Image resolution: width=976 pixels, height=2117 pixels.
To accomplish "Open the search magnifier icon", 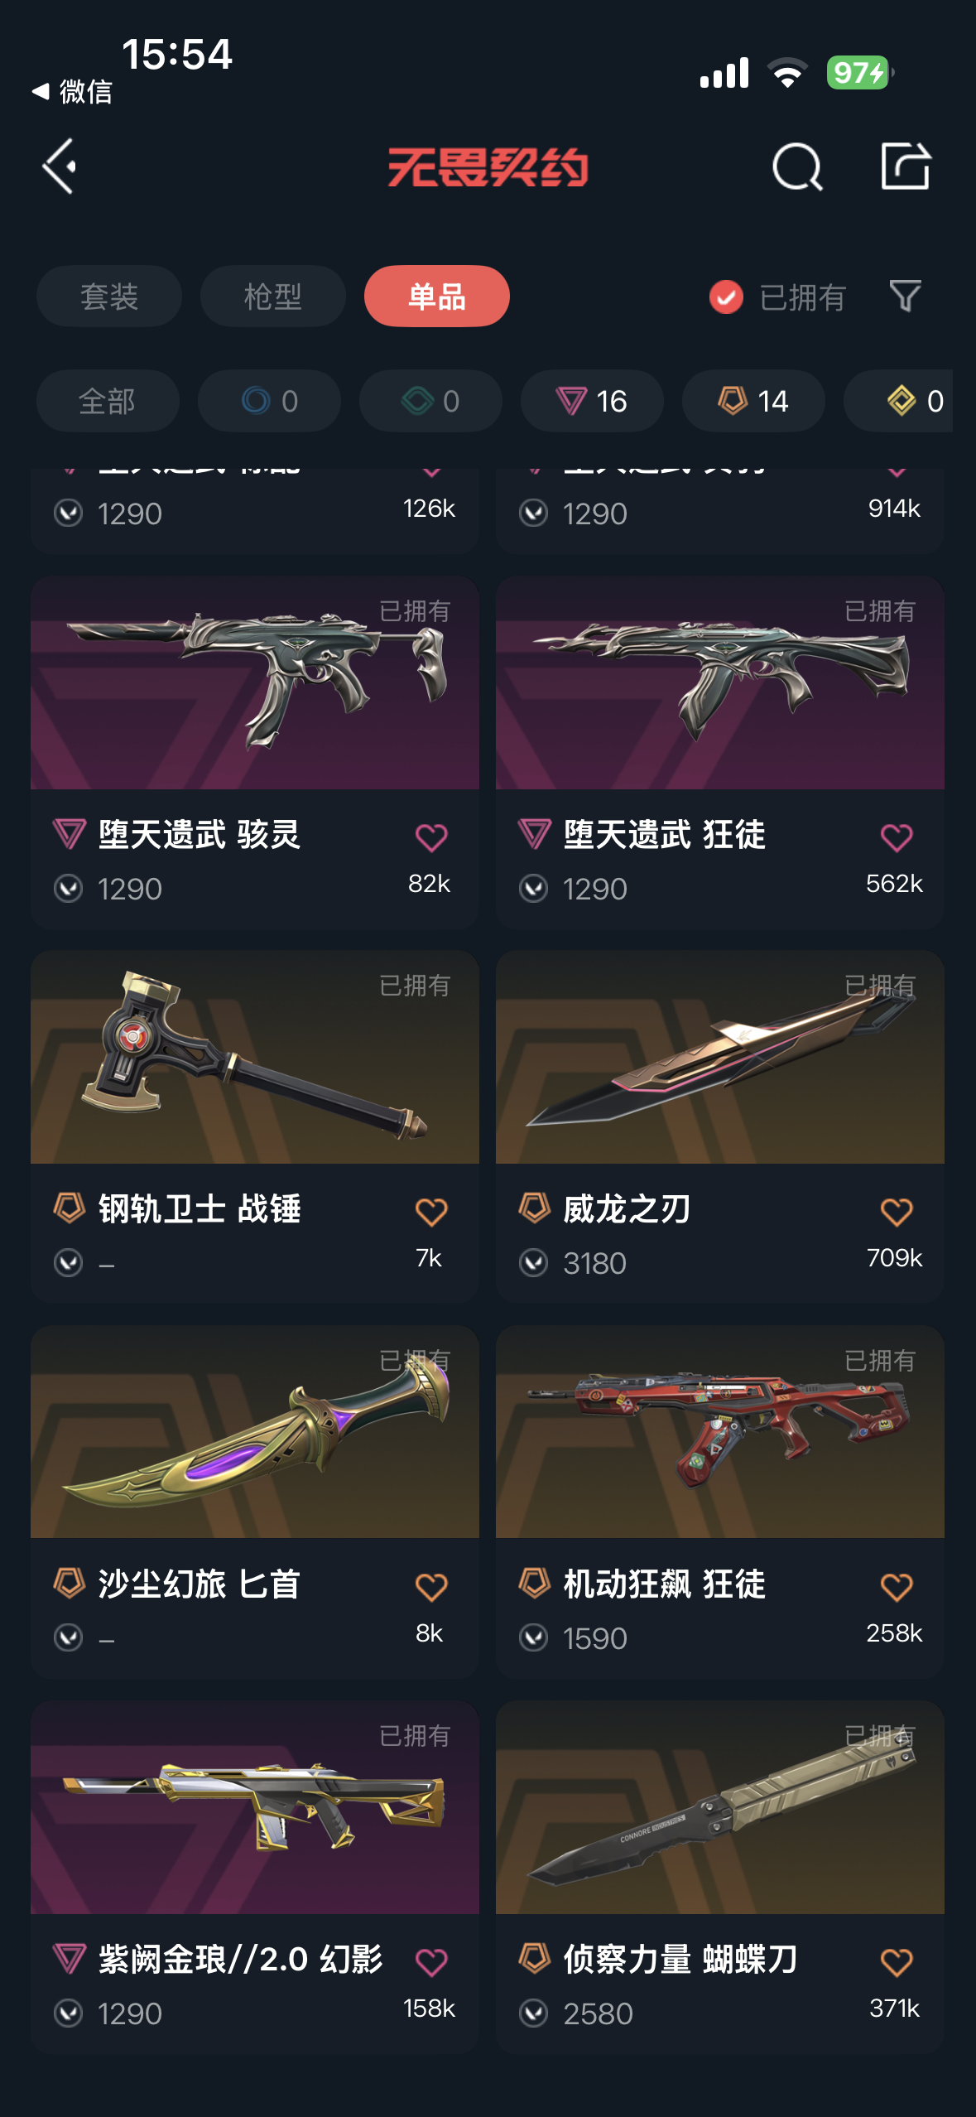I will [797, 166].
